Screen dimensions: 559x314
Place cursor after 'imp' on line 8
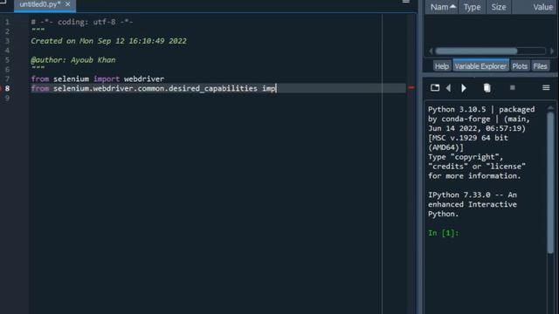pyautogui.click(x=276, y=88)
